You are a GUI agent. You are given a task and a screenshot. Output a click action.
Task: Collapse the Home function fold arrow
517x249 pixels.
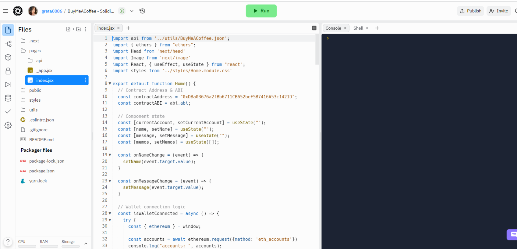(x=110, y=84)
